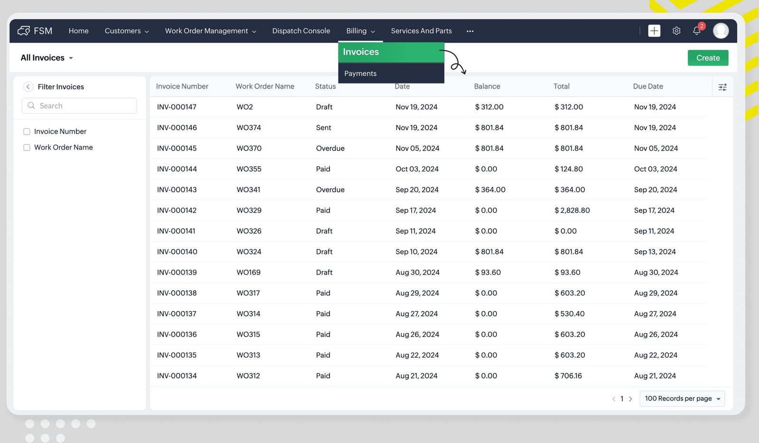Image resolution: width=759 pixels, height=443 pixels.
Task: Open invoice INV-000145
Action: 177,148
